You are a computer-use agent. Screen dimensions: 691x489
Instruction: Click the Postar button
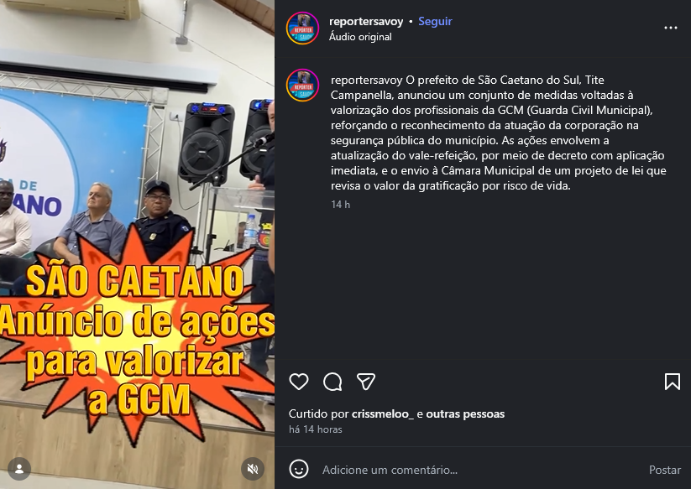(665, 470)
